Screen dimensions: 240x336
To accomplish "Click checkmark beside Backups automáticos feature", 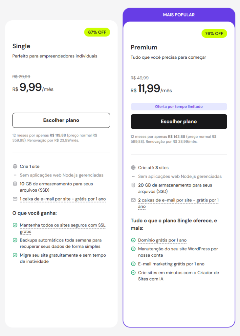I will point(15,240).
